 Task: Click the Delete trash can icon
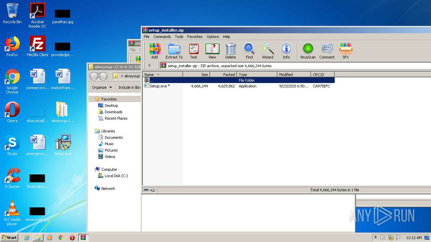[x=231, y=51]
